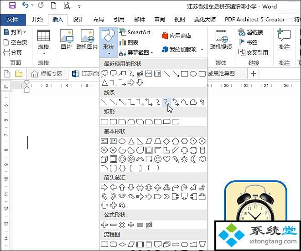Viewport: 301px width, 251px height.
Task: Select the plus sign in 公式形状
Action: tap(104, 225)
